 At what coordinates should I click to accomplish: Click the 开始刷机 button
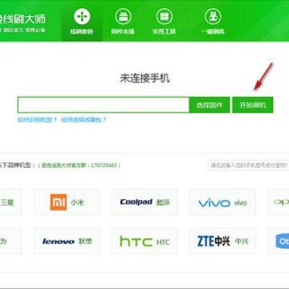click(253, 105)
